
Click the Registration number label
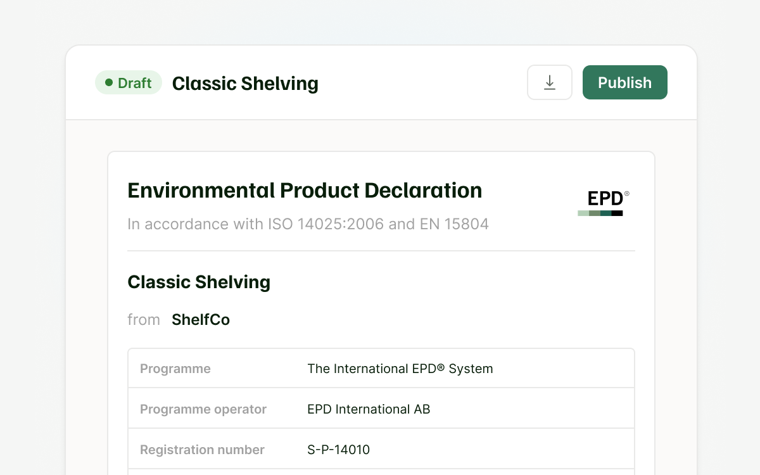point(202,450)
